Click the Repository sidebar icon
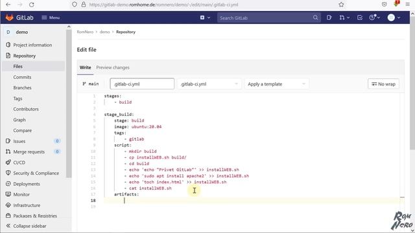The height and width of the screenshot is (233, 415). pyautogui.click(x=8, y=56)
